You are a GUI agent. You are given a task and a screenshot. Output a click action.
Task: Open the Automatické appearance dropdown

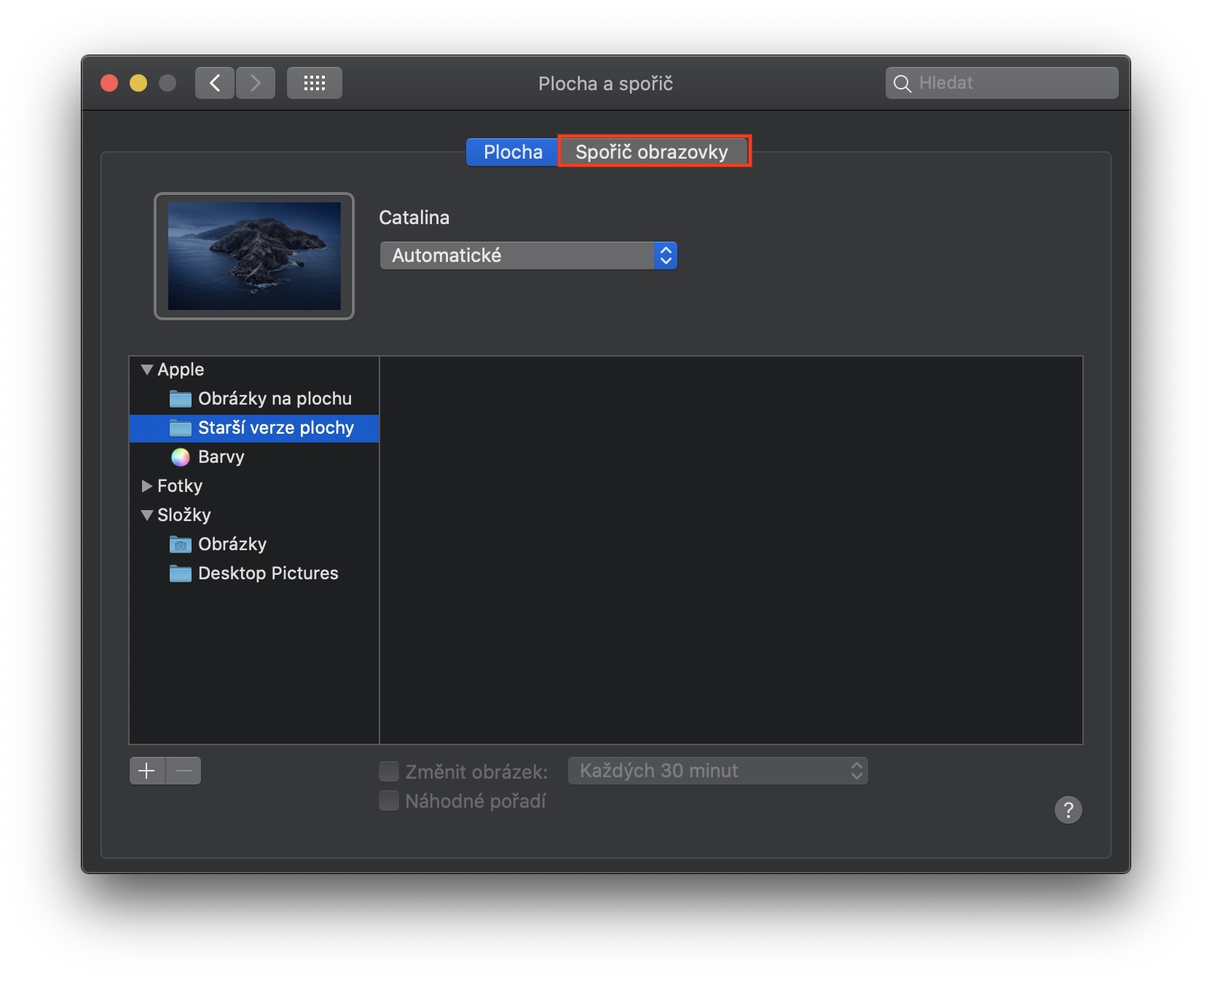[x=529, y=255]
